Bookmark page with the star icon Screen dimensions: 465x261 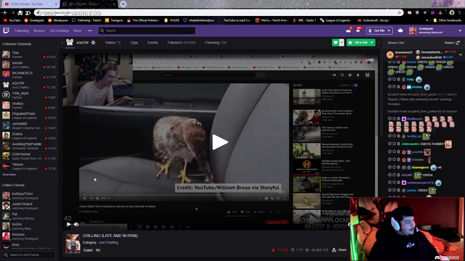(399, 13)
